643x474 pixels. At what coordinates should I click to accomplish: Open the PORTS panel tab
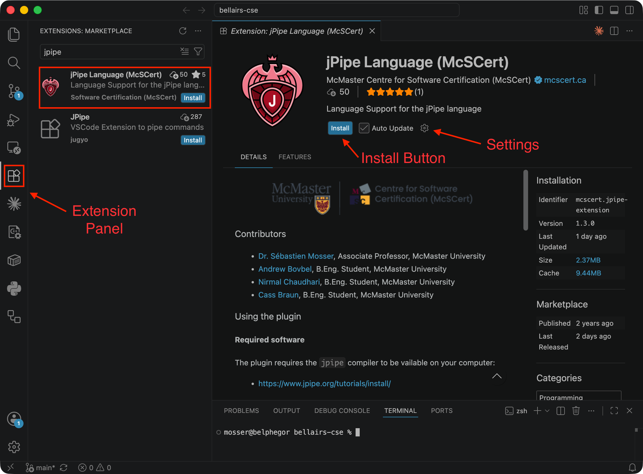pos(442,411)
